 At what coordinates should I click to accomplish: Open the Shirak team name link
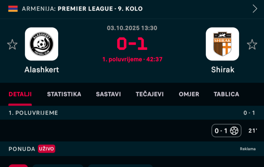[x=222, y=70]
